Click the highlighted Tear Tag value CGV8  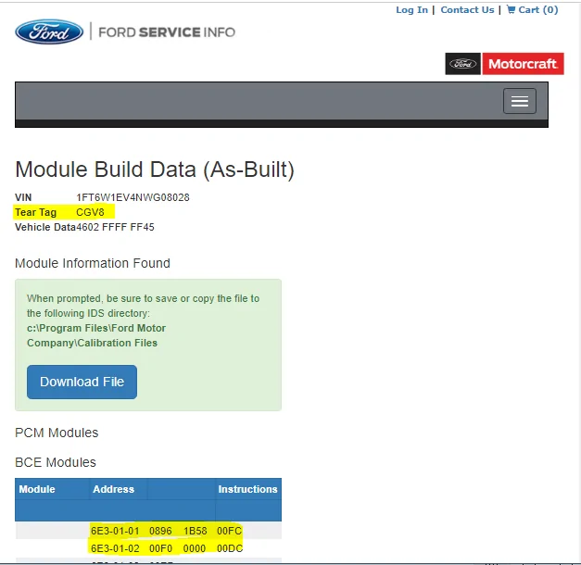click(x=91, y=212)
